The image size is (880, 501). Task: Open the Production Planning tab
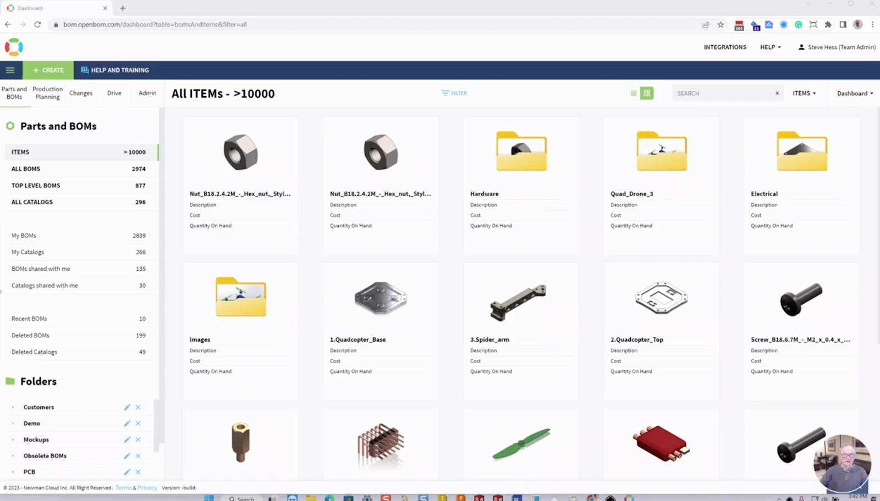click(48, 93)
